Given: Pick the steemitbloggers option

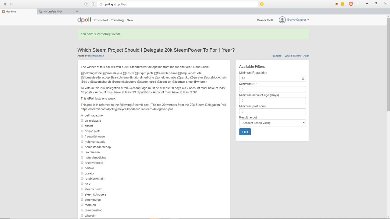Looking at the screenshot, I should (x=82, y=194).
